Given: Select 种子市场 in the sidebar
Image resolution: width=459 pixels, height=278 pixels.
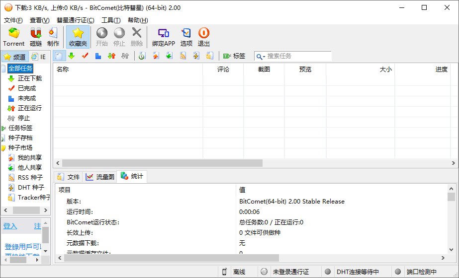Looking at the screenshot, I should pos(20,148).
